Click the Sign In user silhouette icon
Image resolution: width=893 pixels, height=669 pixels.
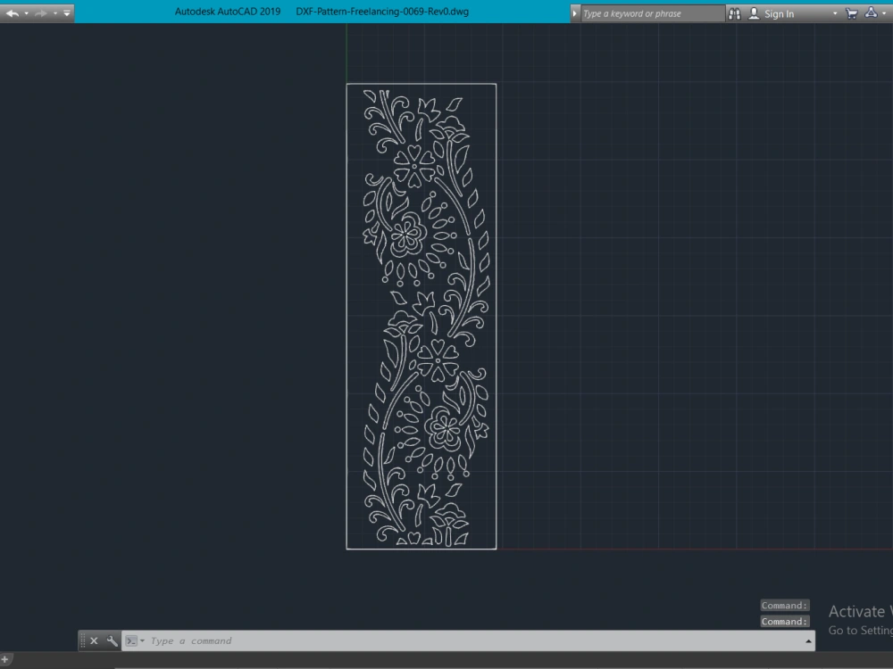point(753,12)
